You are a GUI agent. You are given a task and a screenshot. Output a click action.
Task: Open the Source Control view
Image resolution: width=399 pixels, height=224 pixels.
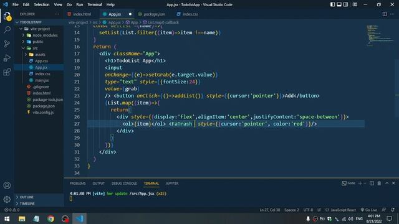[x=7, y=44]
